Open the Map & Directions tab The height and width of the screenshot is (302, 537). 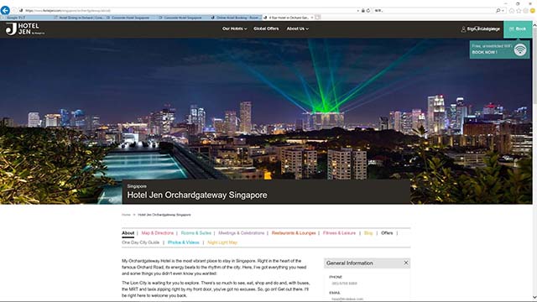click(x=158, y=233)
